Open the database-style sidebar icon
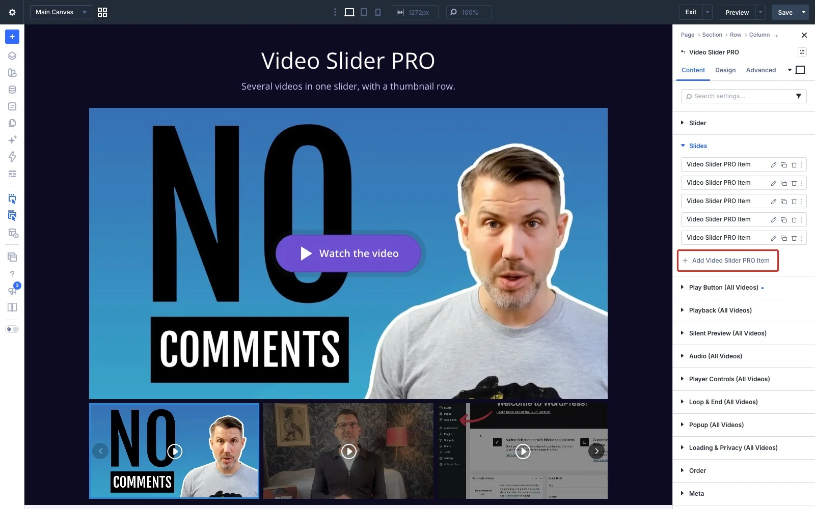 point(12,90)
